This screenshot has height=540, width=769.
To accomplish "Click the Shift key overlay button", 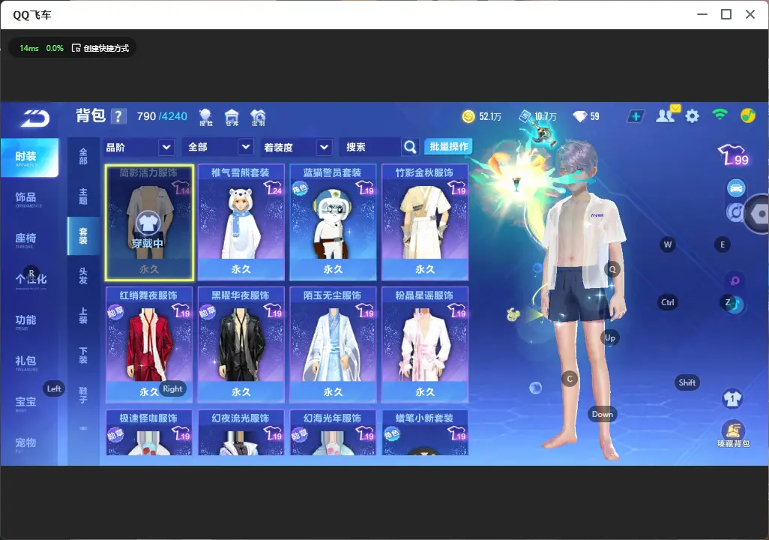I will click(x=687, y=382).
